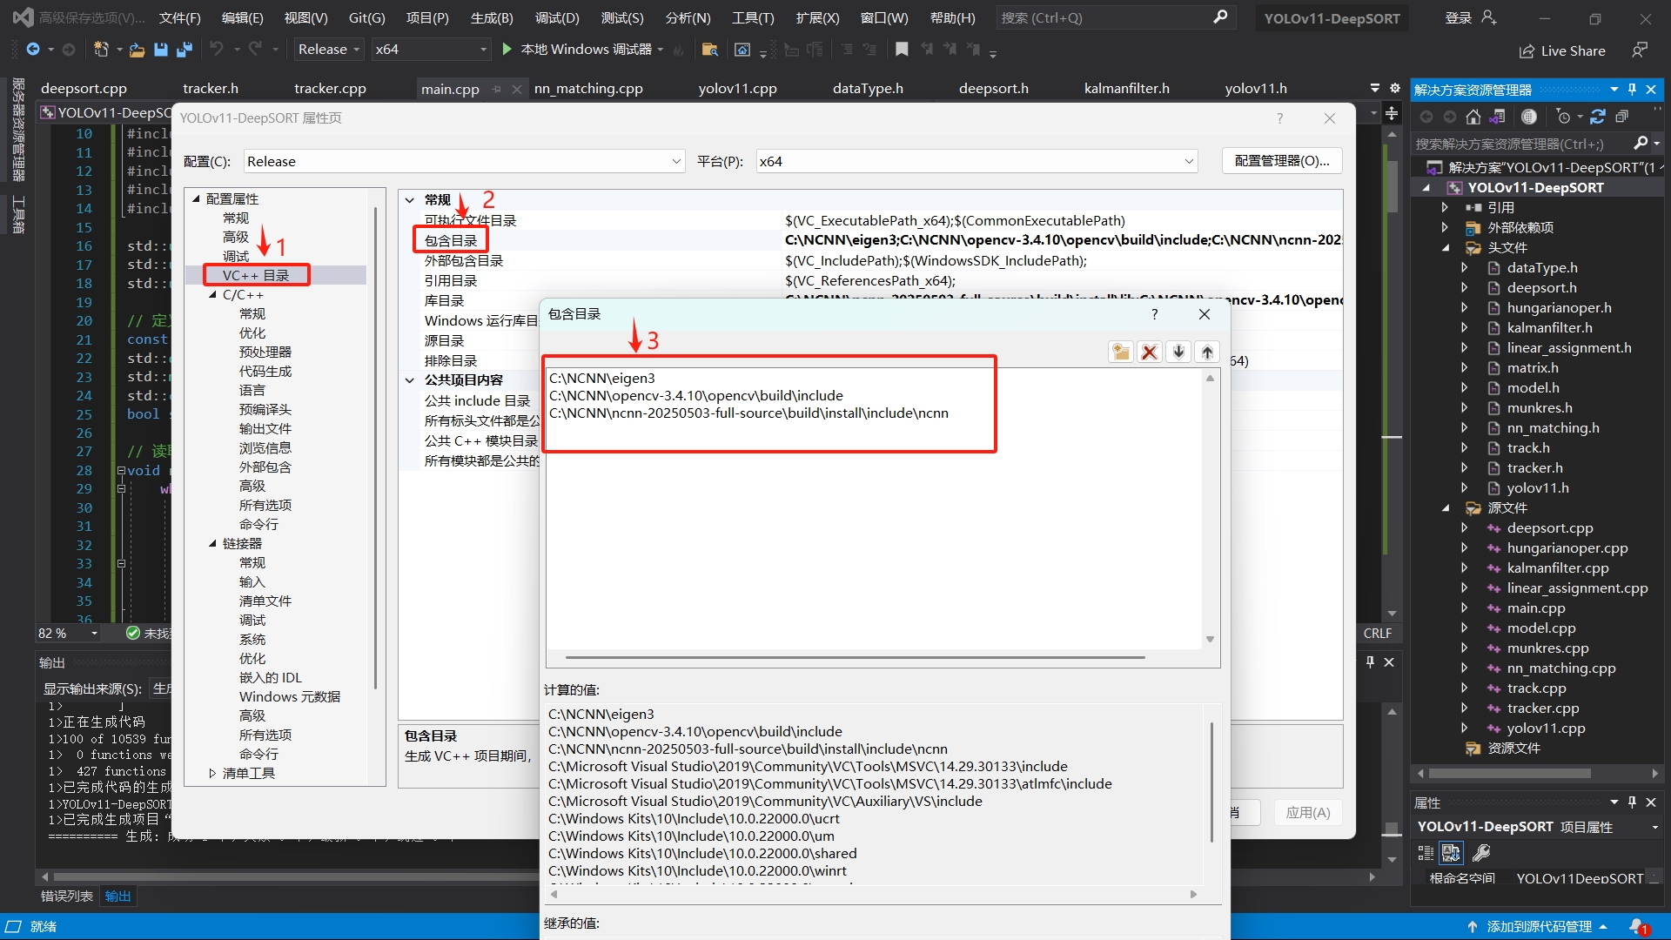This screenshot has height=940, width=1671.
Task: Click the 本地 Windows 调试器 button
Action: [585, 50]
